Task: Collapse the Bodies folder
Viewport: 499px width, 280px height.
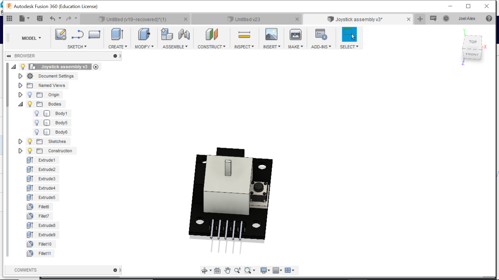Action: [x=20, y=104]
